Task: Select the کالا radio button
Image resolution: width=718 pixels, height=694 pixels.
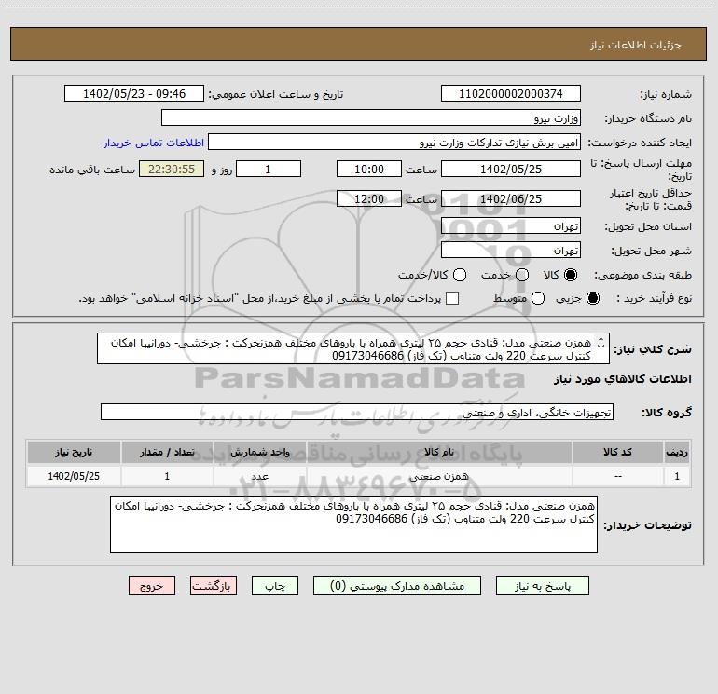Action: pos(571,275)
